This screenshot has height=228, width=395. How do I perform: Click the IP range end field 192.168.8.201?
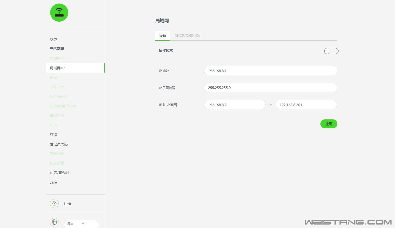(x=306, y=105)
